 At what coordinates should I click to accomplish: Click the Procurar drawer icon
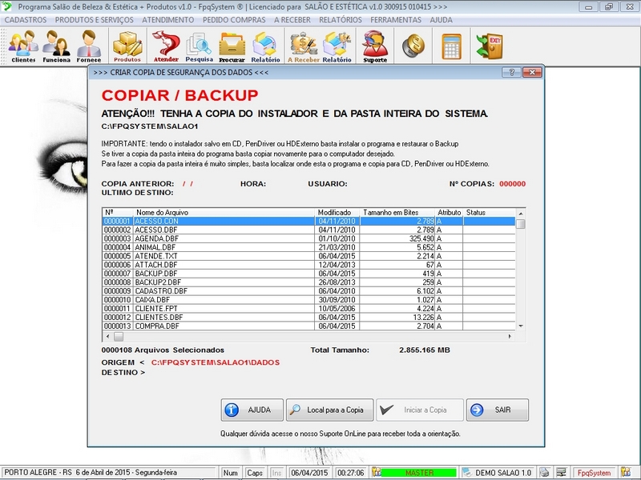[x=232, y=46]
